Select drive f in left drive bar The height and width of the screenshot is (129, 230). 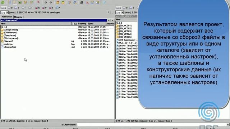(x=24, y=8)
